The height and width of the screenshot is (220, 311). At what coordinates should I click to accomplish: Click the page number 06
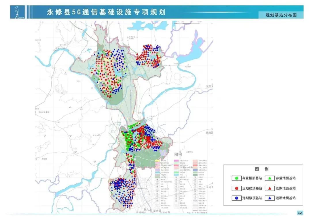[300, 213]
